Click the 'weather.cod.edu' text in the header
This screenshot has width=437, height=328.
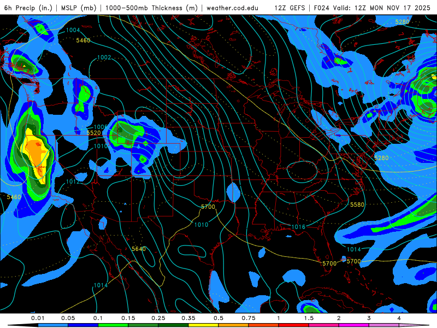click(232, 8)
